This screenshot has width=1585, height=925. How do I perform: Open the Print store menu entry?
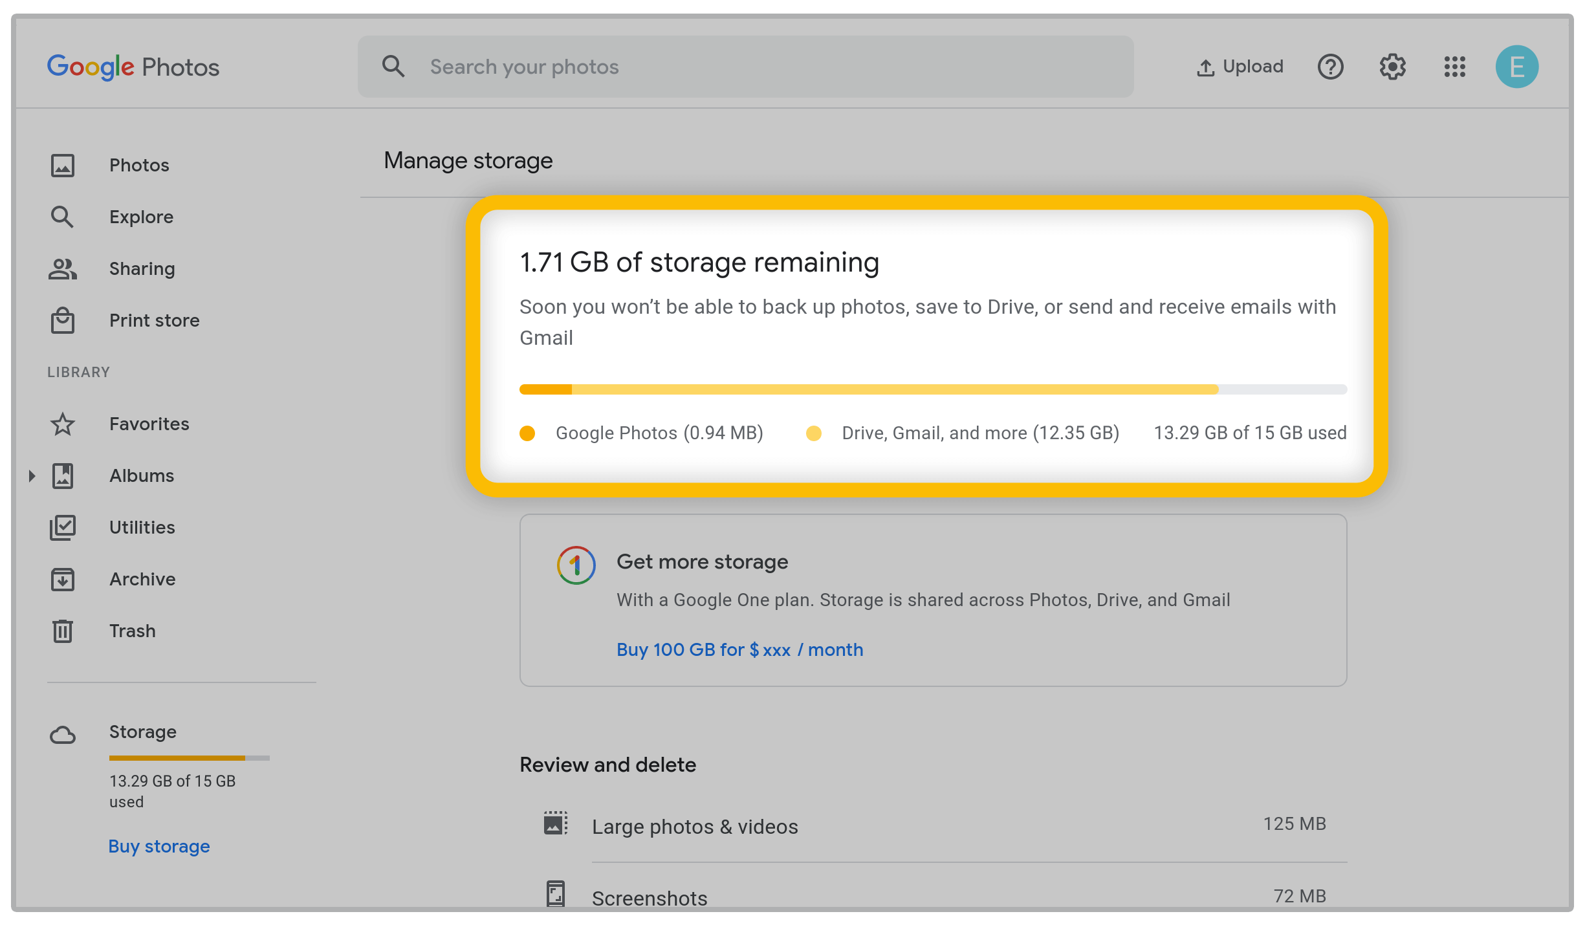pyautogui.click(x=154, y=320)
